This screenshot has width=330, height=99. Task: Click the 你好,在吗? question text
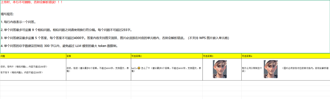click(24, 67)
